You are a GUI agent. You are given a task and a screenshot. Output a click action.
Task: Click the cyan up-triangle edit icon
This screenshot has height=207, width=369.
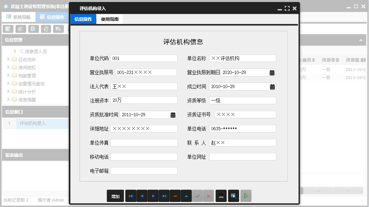[186, 196]
